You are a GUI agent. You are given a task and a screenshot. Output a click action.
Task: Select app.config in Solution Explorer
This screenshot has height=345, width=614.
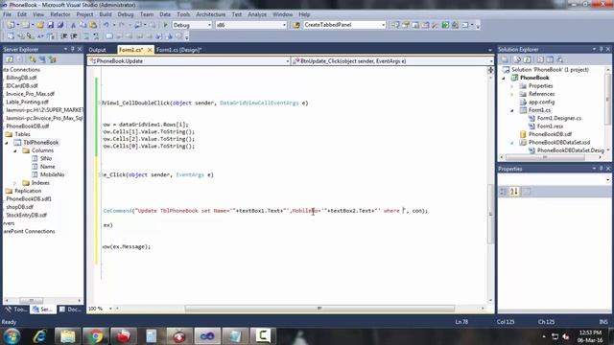coord(541,103)
